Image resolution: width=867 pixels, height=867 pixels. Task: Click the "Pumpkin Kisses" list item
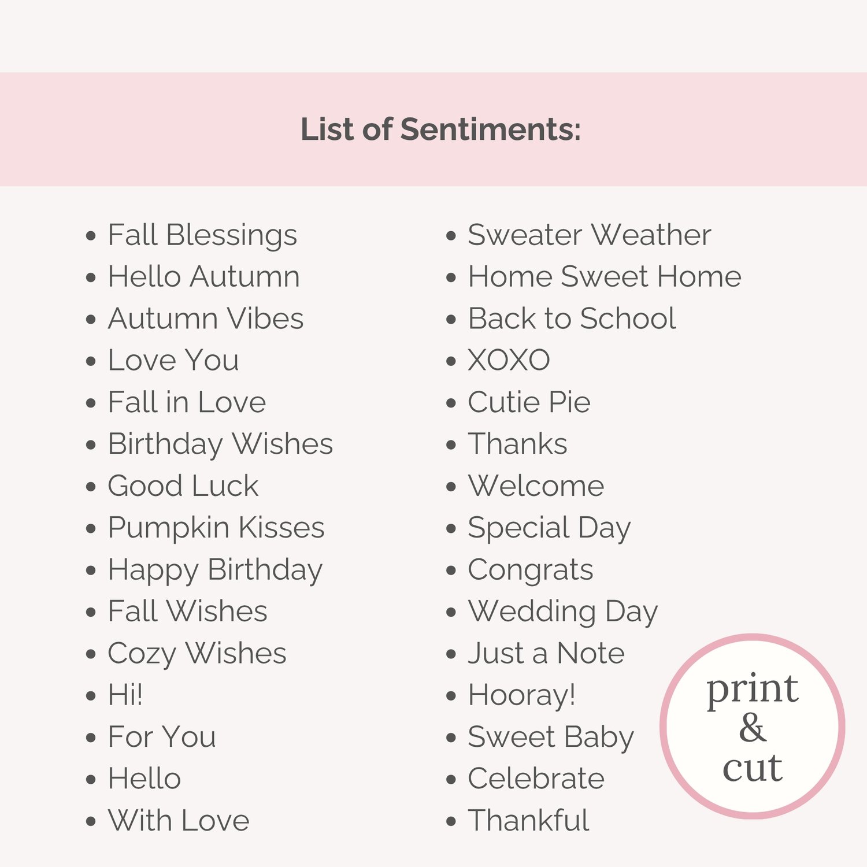pos(216,528)
